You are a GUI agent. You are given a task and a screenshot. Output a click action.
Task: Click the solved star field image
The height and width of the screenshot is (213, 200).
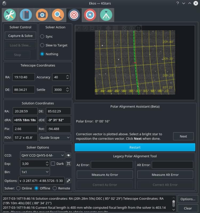click(x=135, y=62)
